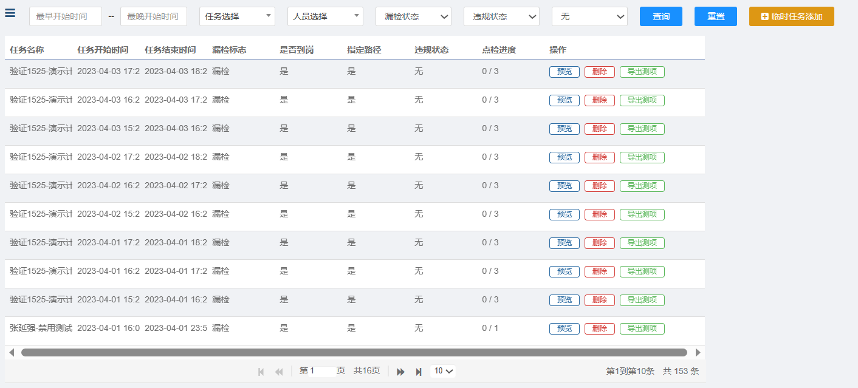Click the right scroll arrow
Viewport: 858px width, 388px height.
(698, 352)
